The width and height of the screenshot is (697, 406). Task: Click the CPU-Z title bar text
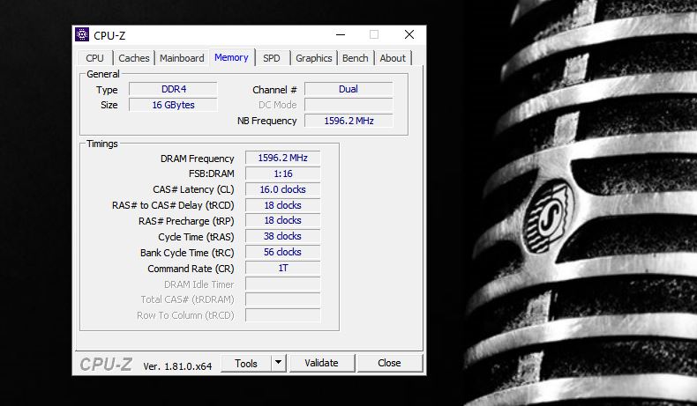109,35
